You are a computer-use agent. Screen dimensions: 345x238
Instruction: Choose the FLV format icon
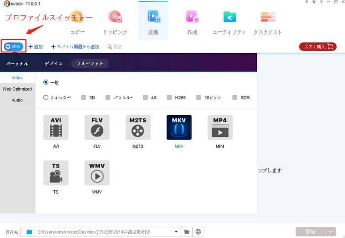97,128
